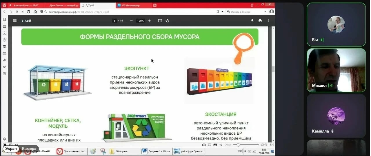This screenshot has height=156, width=371.
Task: Reload the current page
Action: point(28,12)
